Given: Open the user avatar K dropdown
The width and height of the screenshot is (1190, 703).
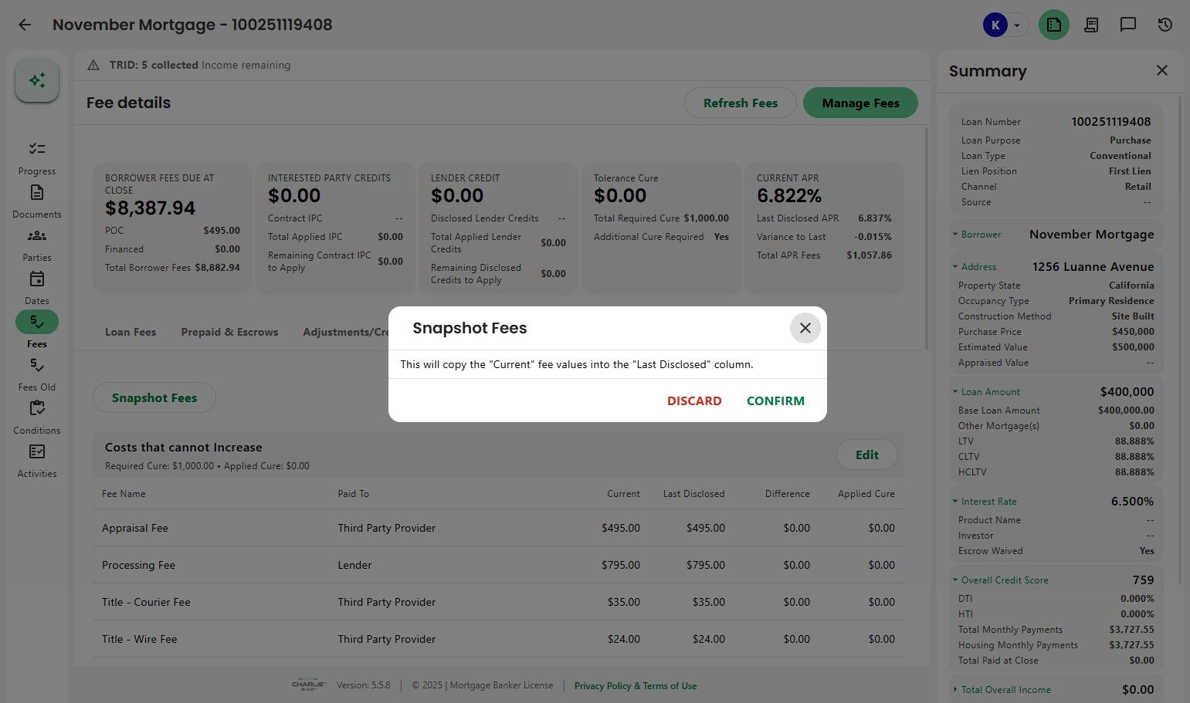Looking at the screenshot, I should pyautogui.click(x=1005, y=25).
